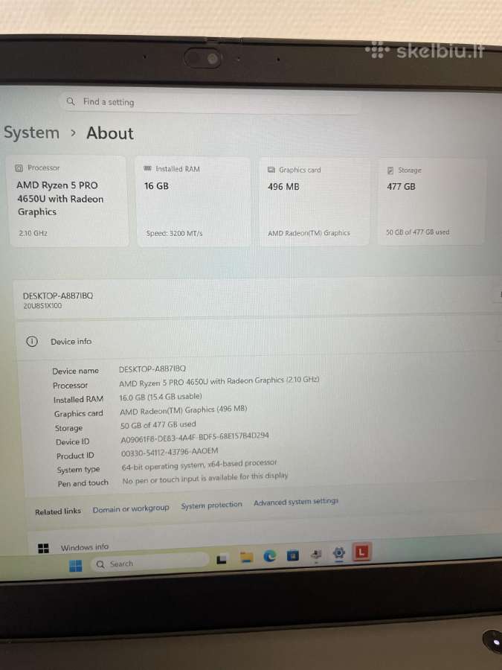Open the Processor summary card

(x=68, y=201)
